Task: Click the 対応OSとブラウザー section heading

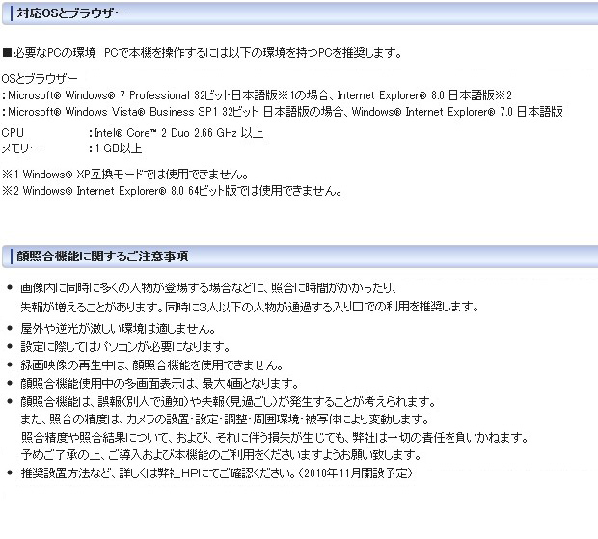Action: click(x=71, y=13)
